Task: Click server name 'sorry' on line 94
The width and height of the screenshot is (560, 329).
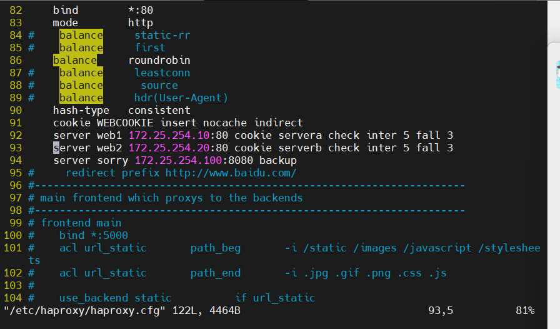Action: pos(112,160)
